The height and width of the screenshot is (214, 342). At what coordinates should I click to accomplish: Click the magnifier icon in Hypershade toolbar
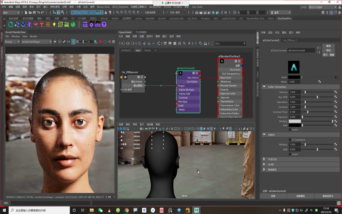click(184, 44)
